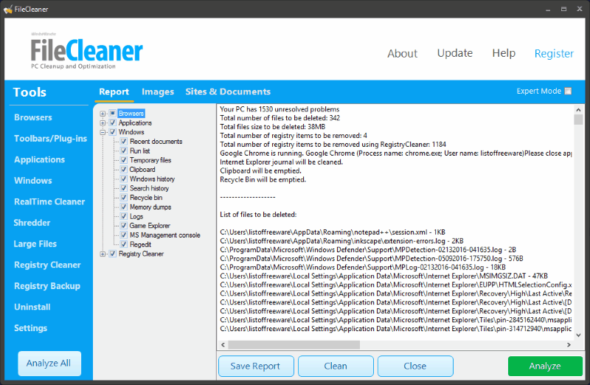Uncheck the Clipboard checkbox
The width and height of the screenshot is (590, 385).
coord(124,170)
